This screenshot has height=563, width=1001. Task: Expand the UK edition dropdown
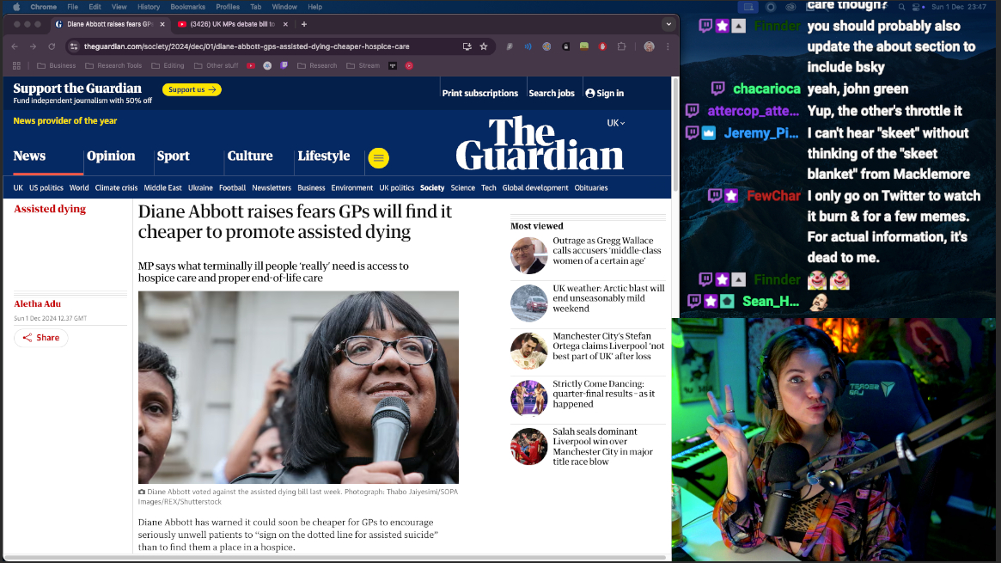pyautogui.click(x=616, y=123)
